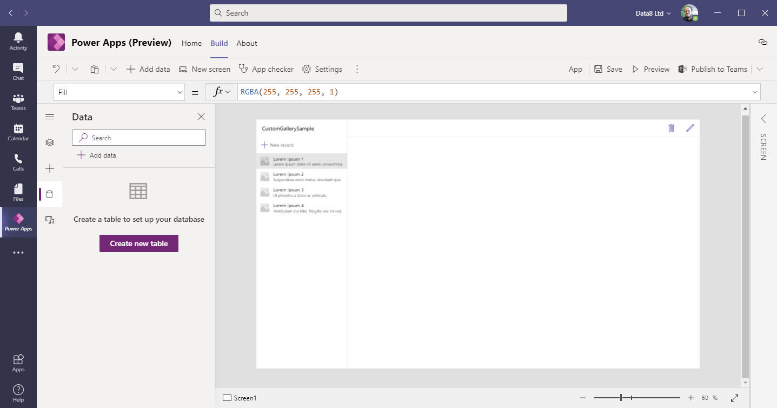Click the App button in the toolbar
This screenshot has height=408, width=777.
tap(575, 69)
